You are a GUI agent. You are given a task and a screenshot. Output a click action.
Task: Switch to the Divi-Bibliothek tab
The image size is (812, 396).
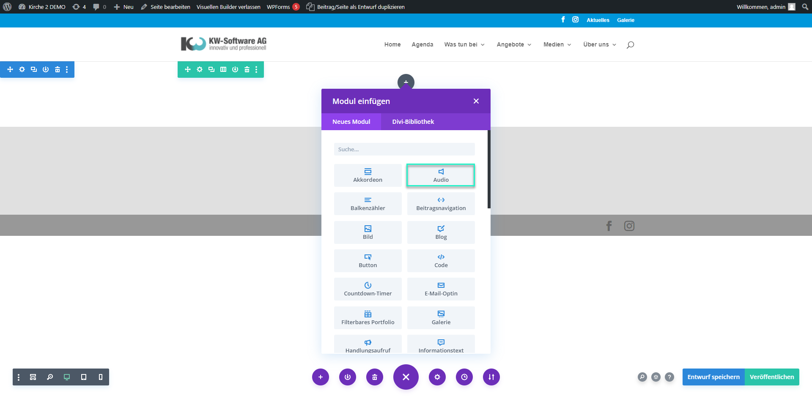(413, 122)
